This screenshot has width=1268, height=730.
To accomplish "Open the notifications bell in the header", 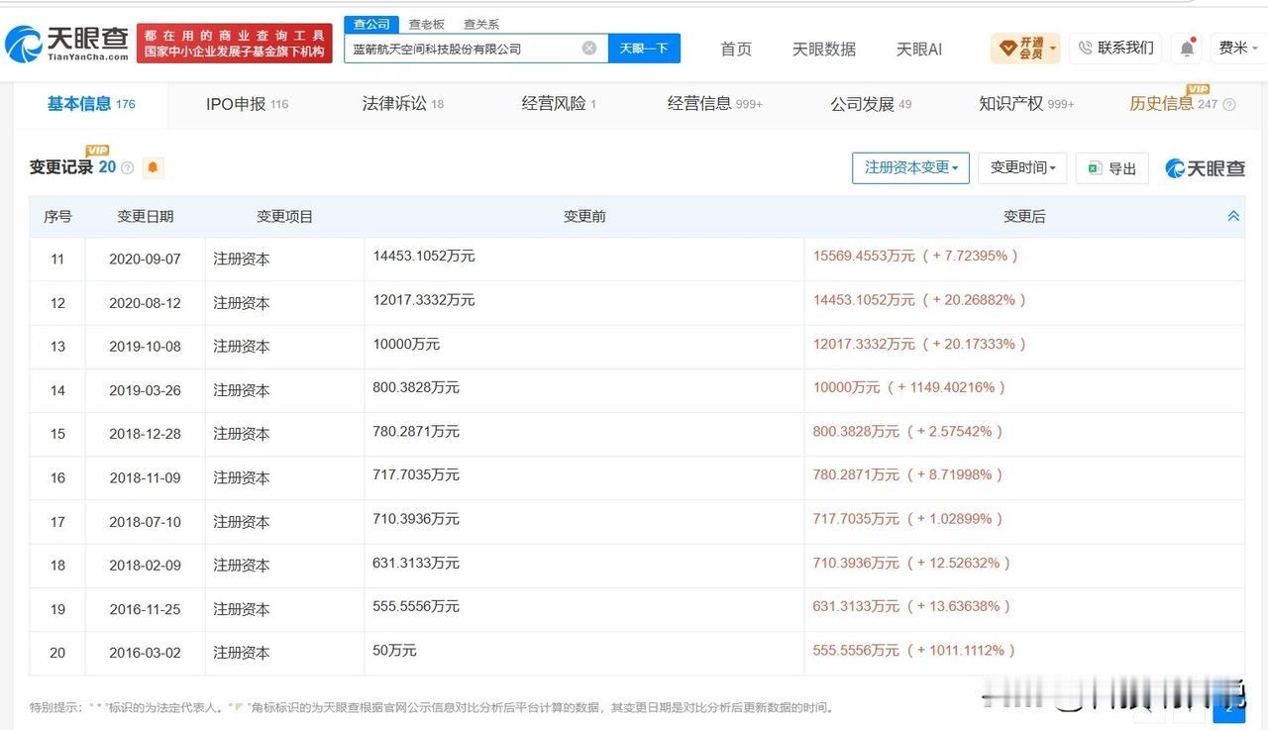I will [x=1187, y=48].
